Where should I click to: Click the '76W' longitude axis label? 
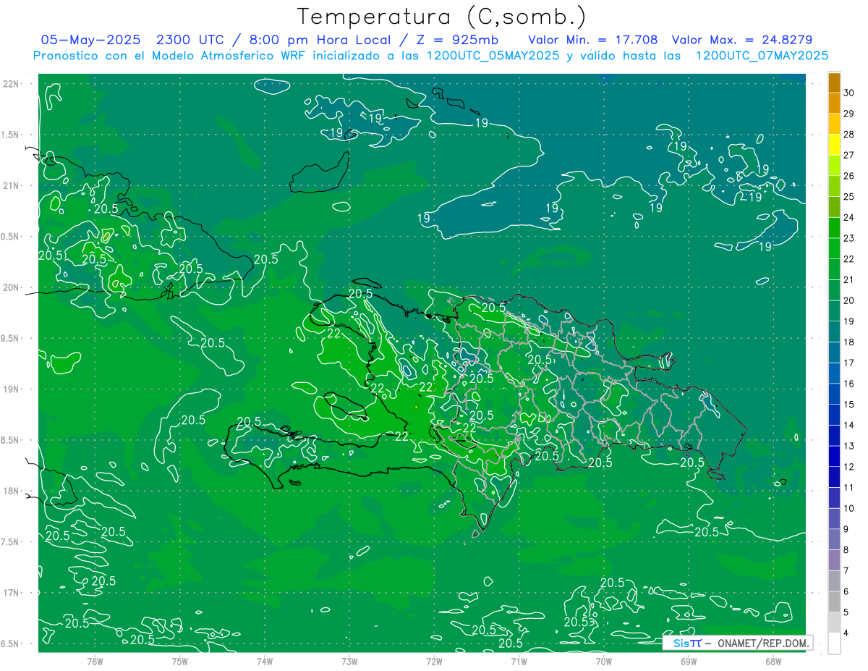point(95,661)
